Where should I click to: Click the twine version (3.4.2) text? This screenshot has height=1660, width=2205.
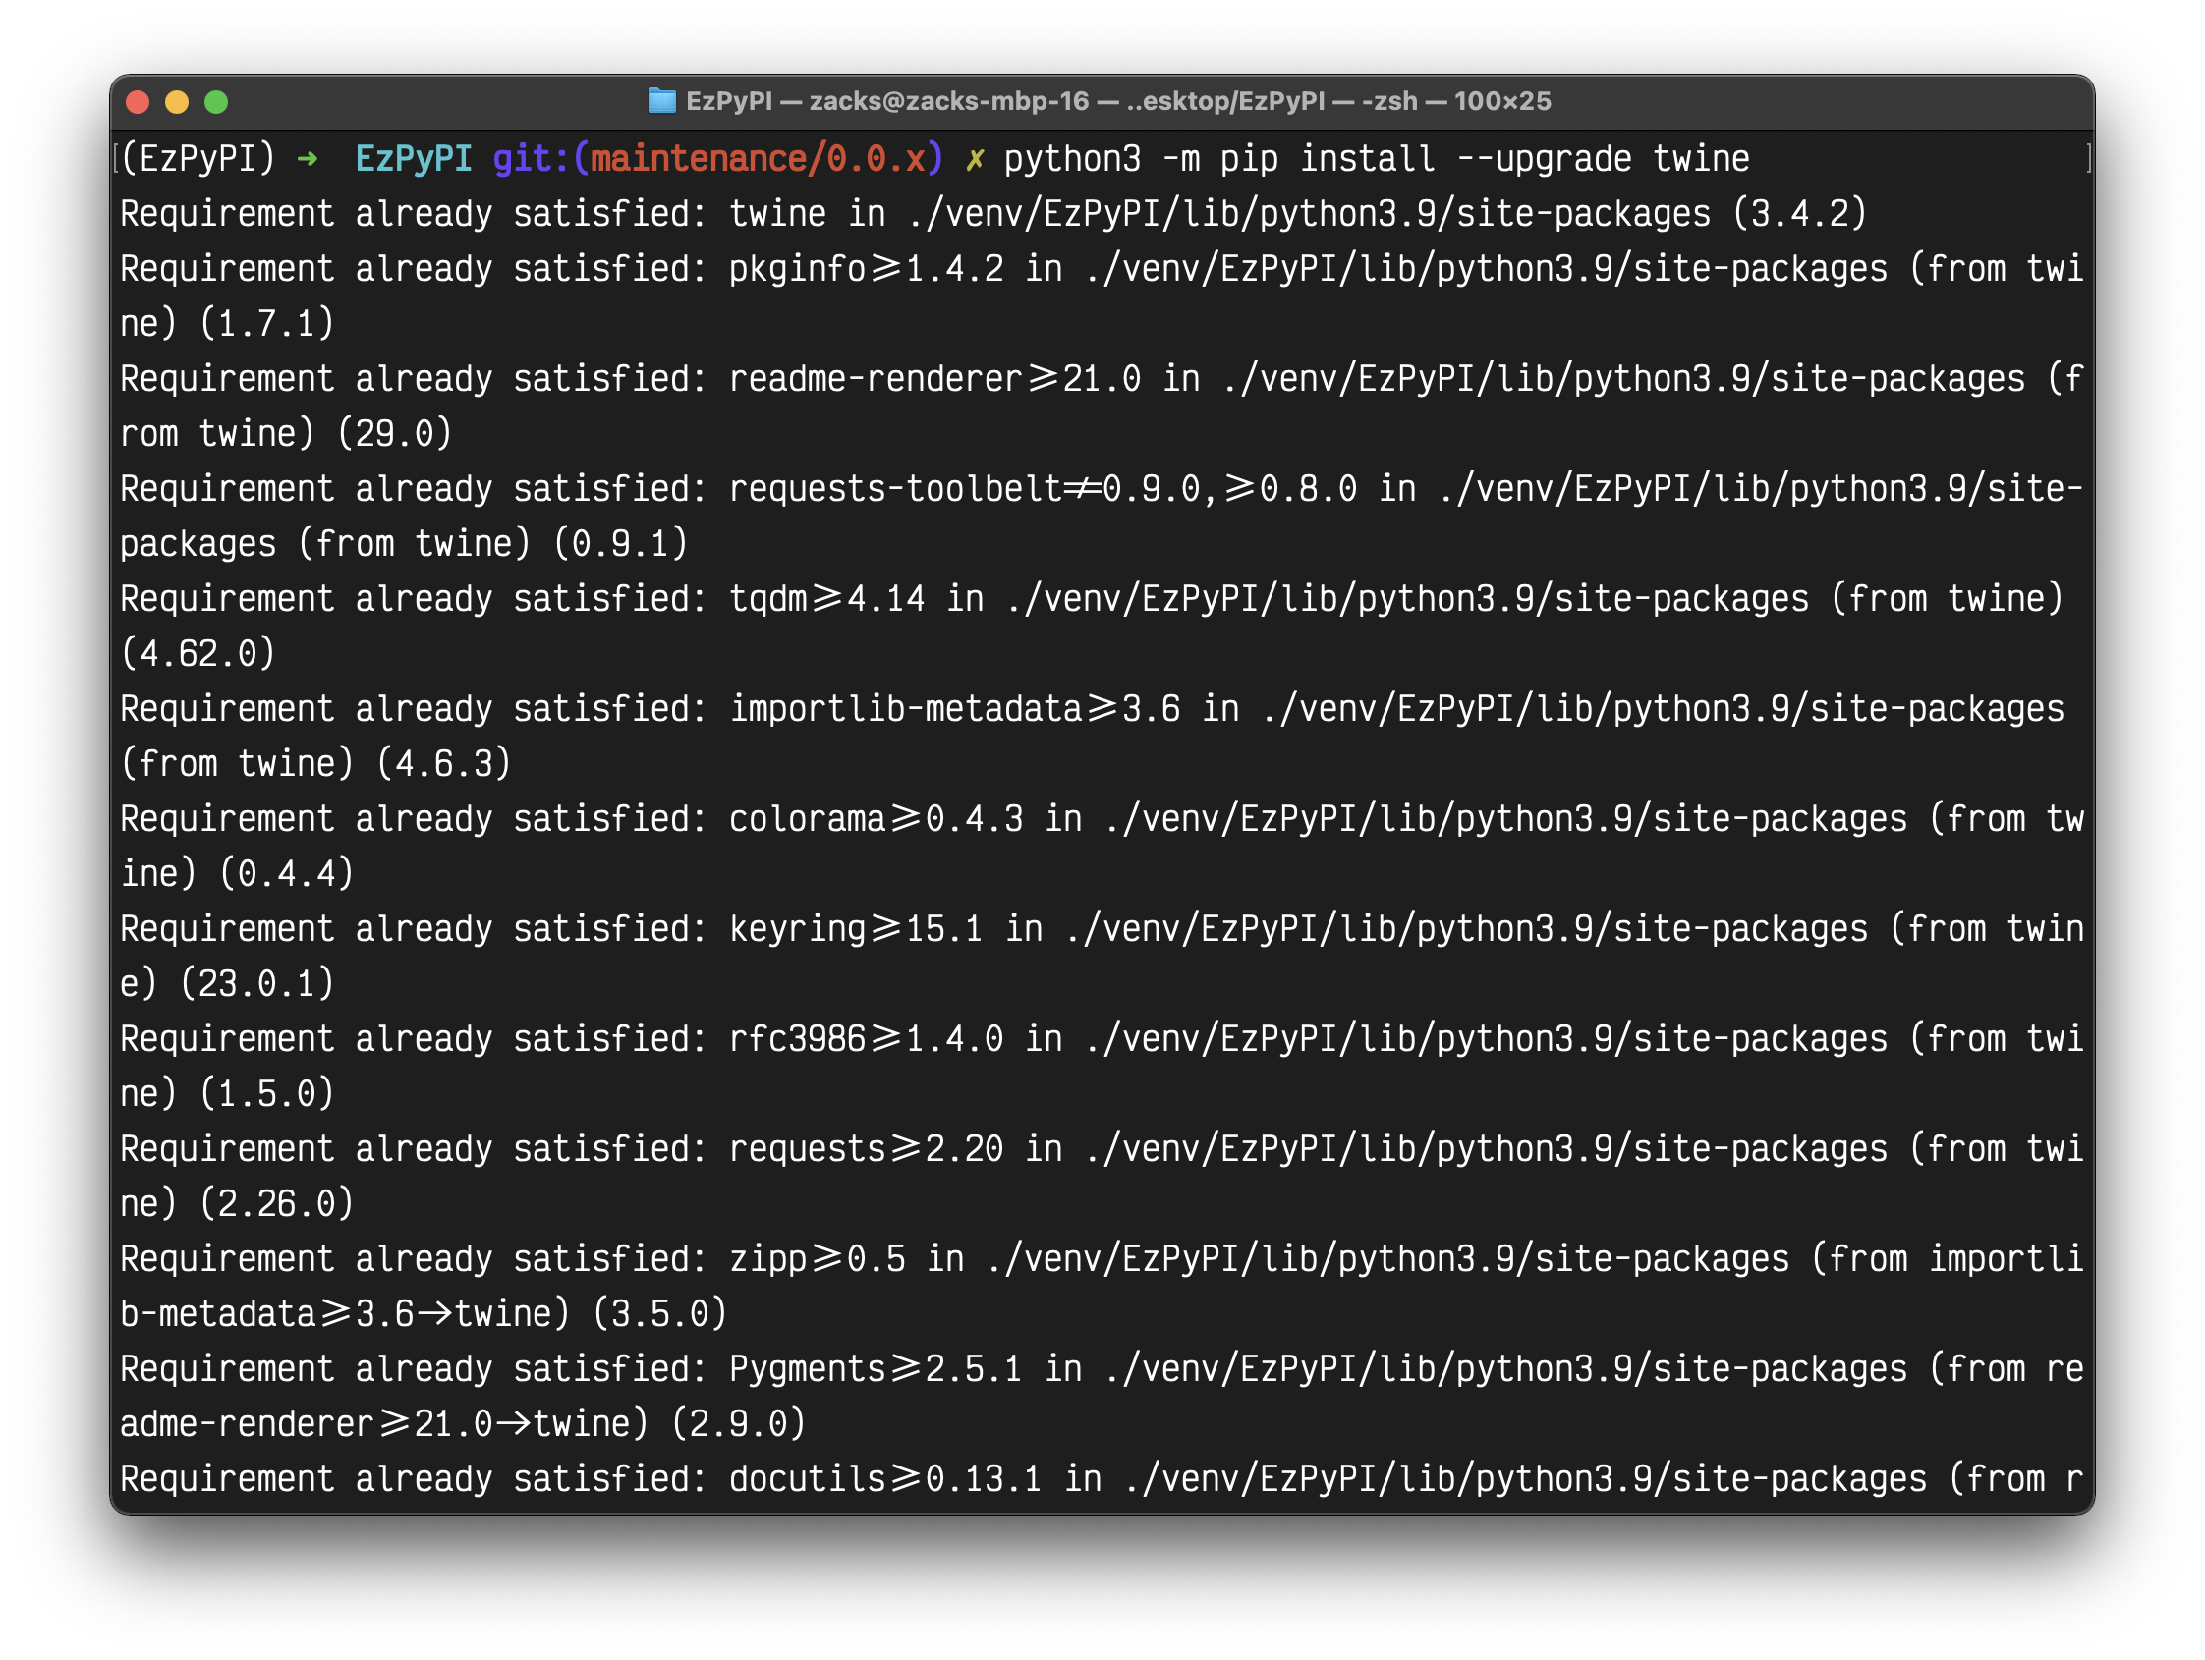pyautogui.click(x=1799, y=214)
